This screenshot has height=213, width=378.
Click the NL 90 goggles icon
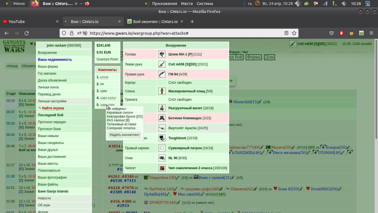[162, 158]
